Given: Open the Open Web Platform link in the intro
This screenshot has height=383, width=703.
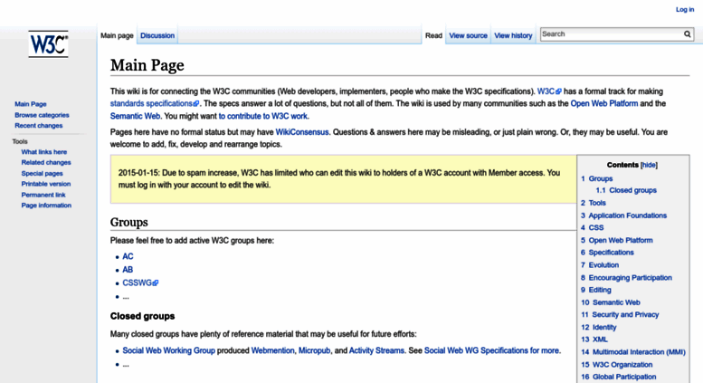Looking at the screenshot, I should 603,103.
